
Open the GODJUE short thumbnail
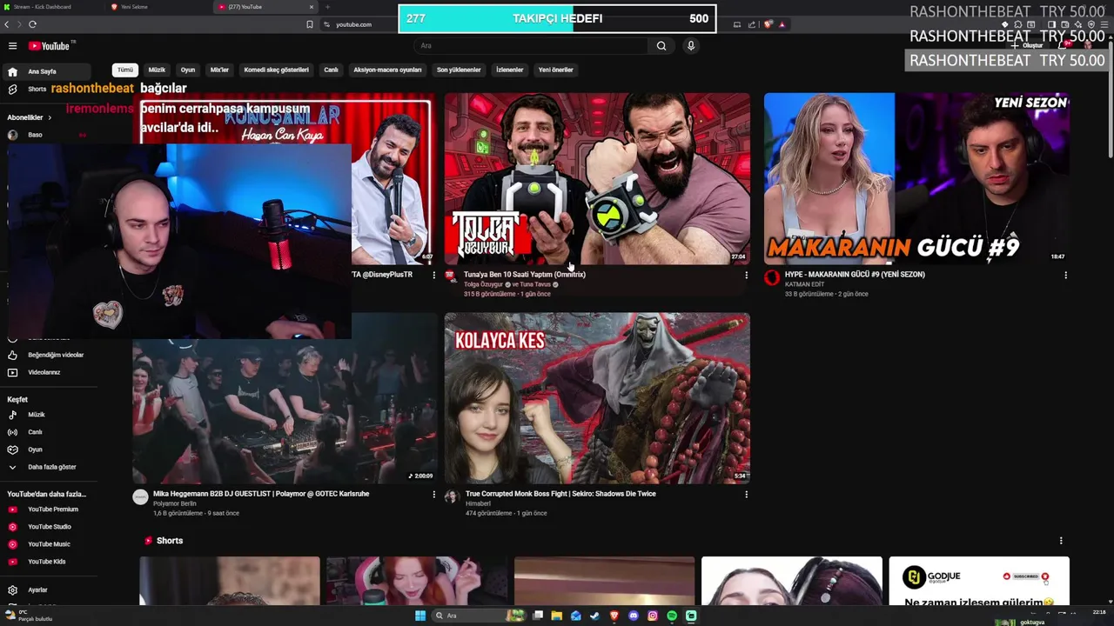coord(979,581)
